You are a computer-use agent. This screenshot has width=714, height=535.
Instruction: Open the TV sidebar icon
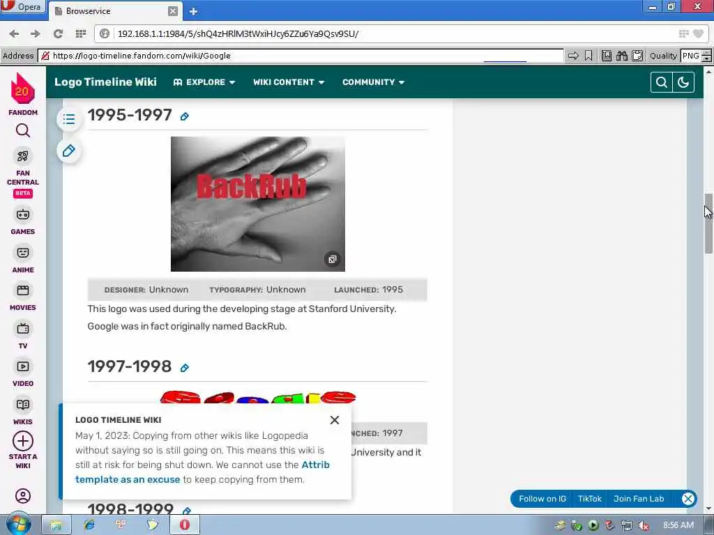click(23, 329)
